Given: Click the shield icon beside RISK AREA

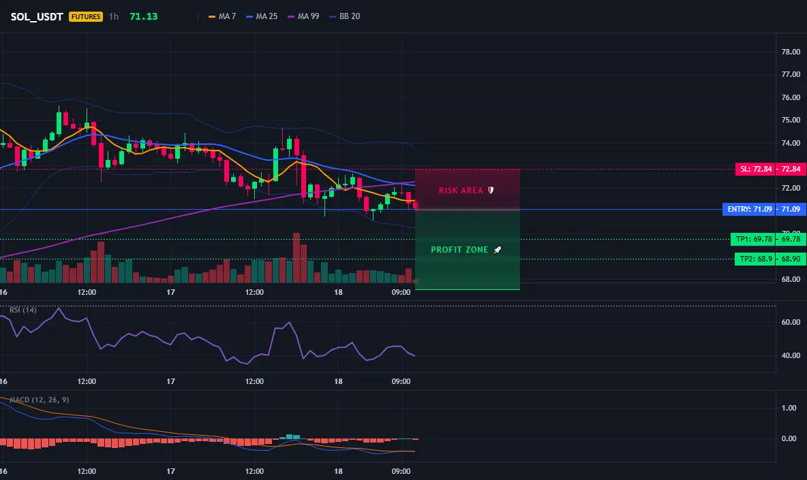Looking at the screenshot, I should pos(491,190).
